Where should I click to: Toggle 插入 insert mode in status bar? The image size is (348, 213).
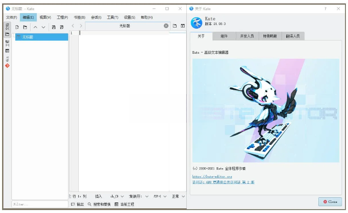pyautogui.click(x=98, y=197)
